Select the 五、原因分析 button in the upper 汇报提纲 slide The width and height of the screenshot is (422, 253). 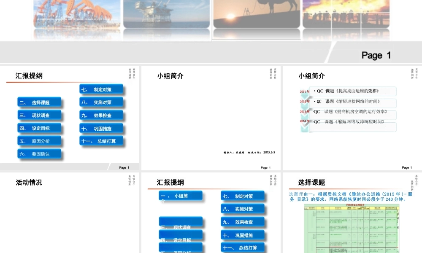click(39, 141)
